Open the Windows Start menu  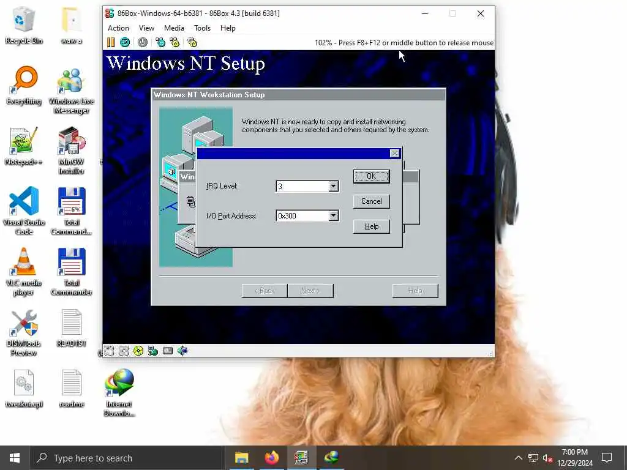click(x=15, y=458)
